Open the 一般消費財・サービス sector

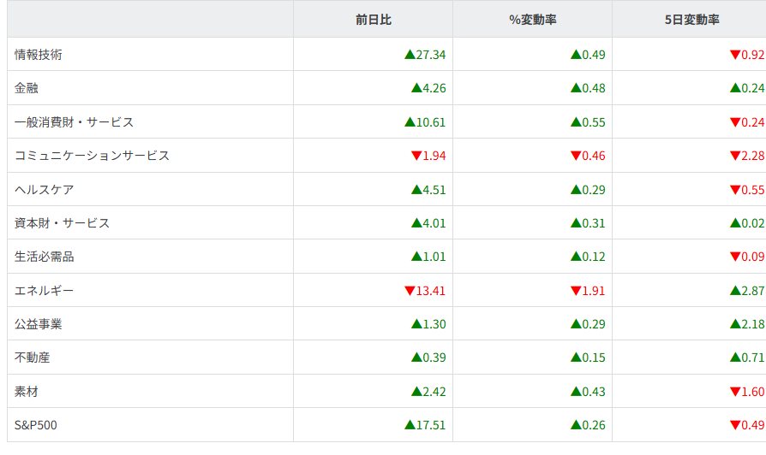point(75,122)
